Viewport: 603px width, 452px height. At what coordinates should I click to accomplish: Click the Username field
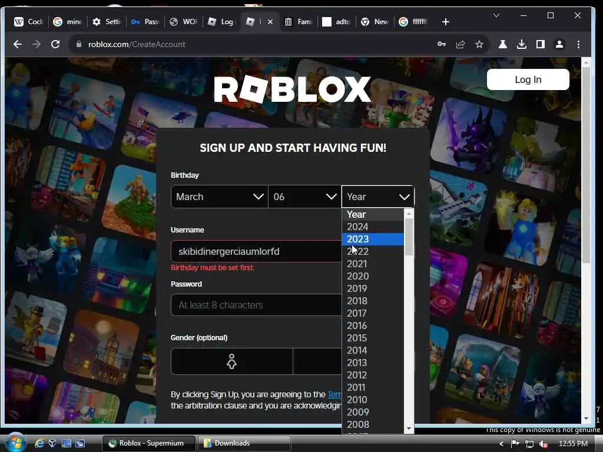click(x=256, y=251)
